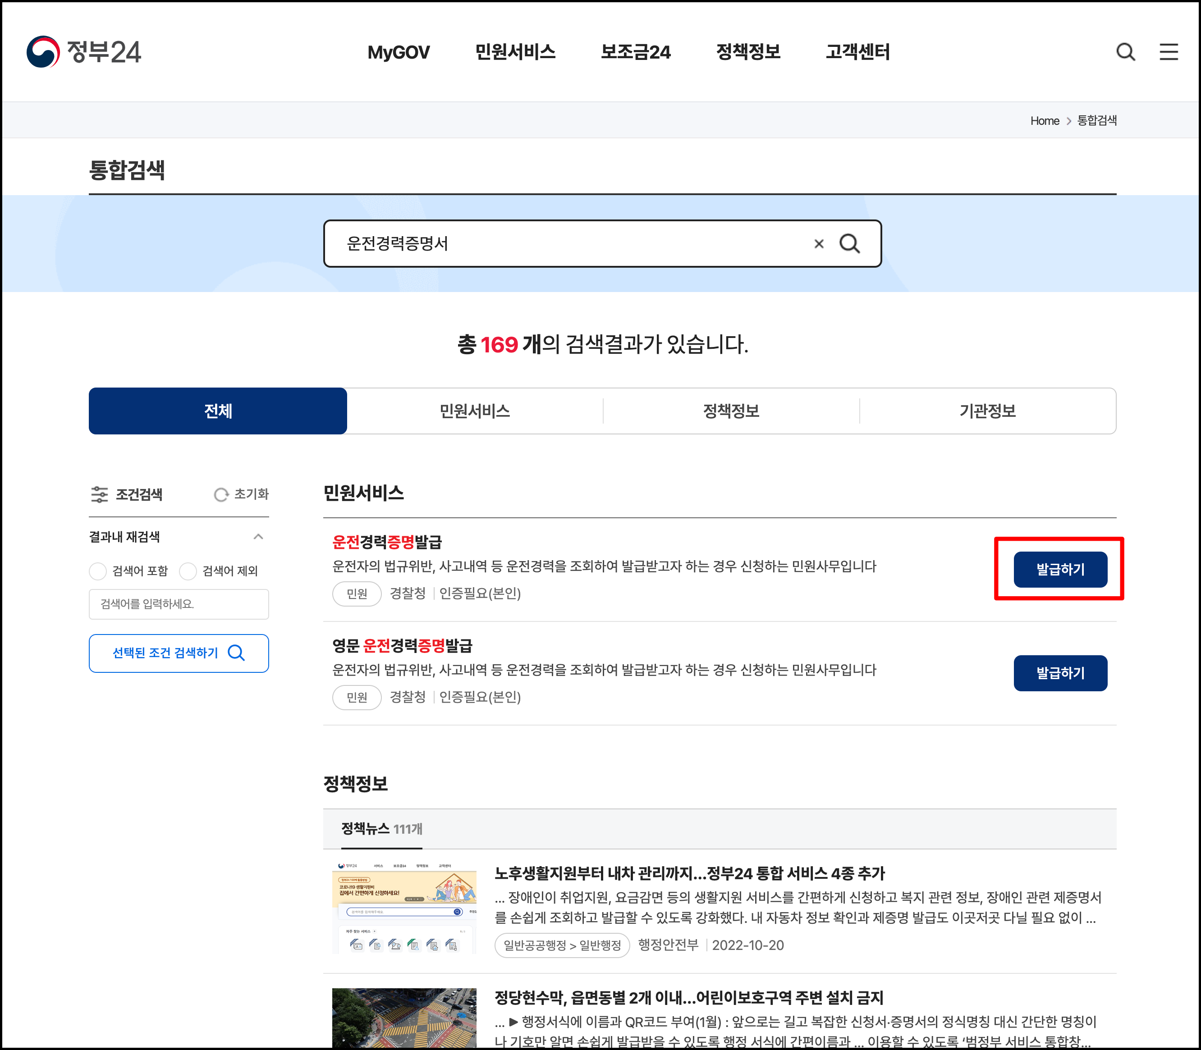Open 운전경력증명발급 result title

pos(387,543)
